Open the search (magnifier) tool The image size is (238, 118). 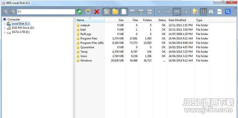pyautogui.click(x=228, y=12)
